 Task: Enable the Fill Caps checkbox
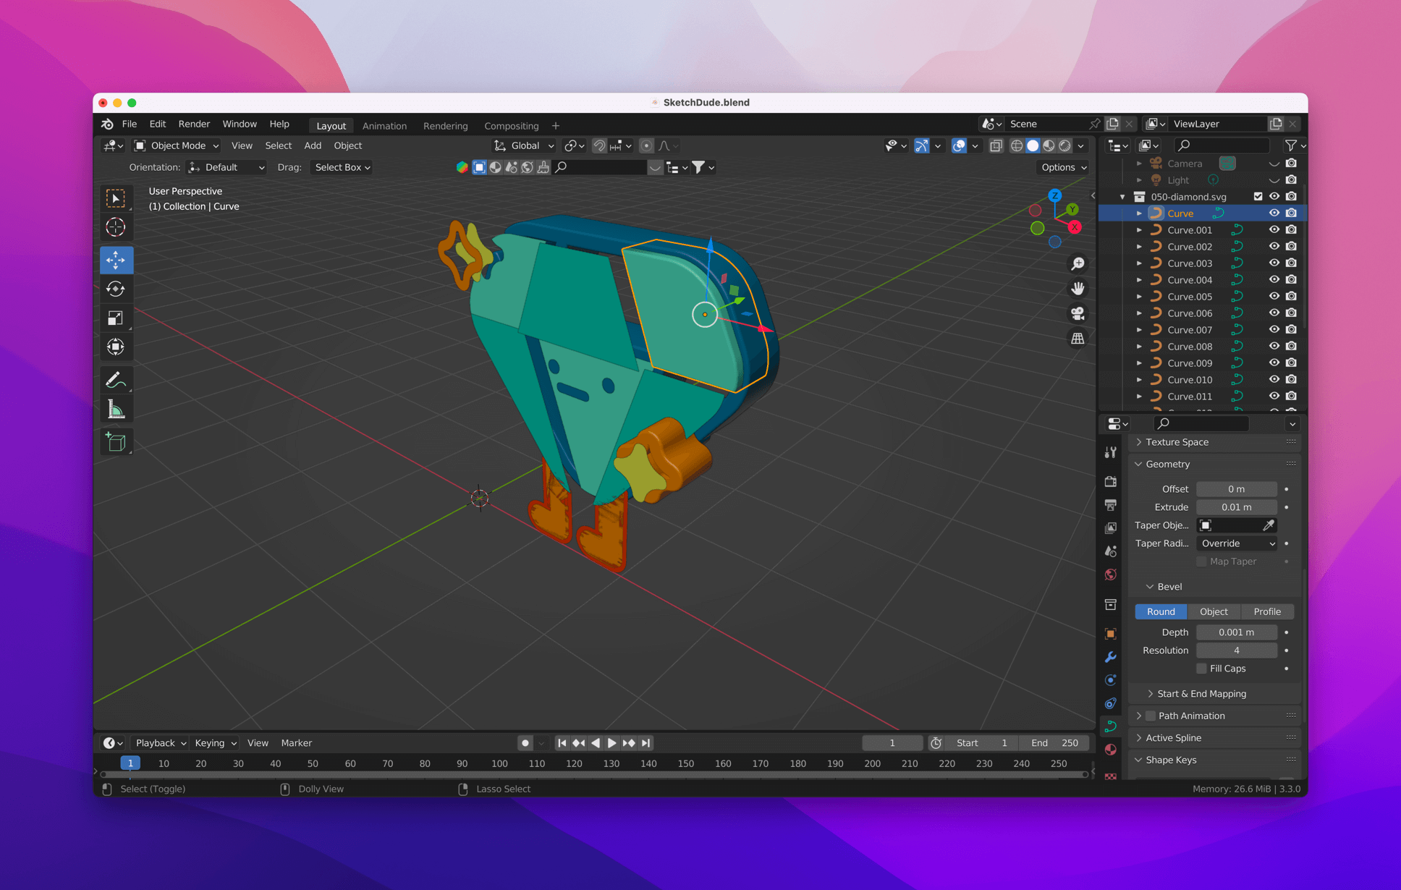click(x=1203, y=668)
